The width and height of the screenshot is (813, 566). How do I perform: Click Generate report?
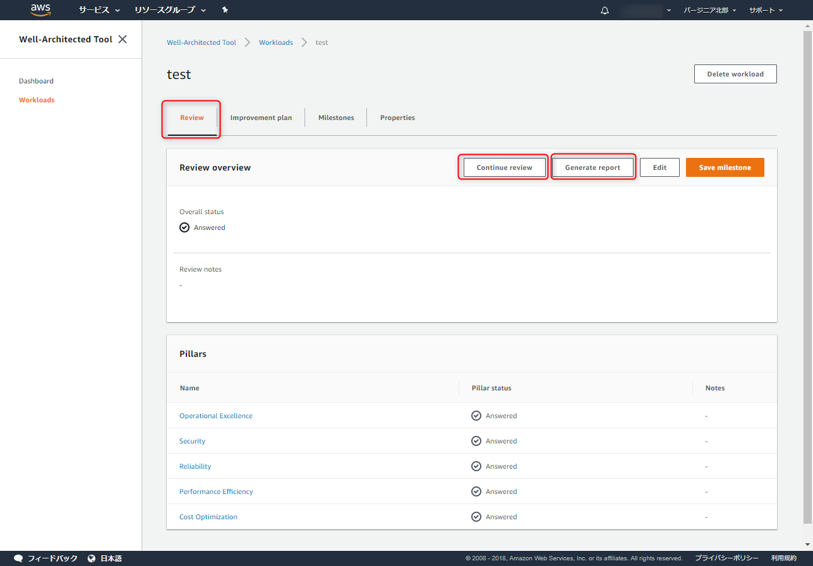(593, 167)
